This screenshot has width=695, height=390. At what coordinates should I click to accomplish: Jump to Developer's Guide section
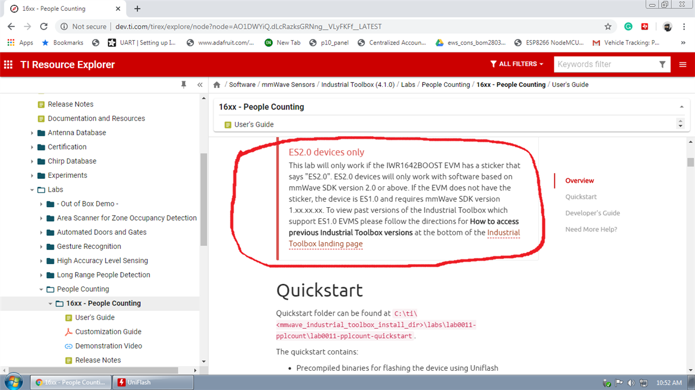(593, 213)
